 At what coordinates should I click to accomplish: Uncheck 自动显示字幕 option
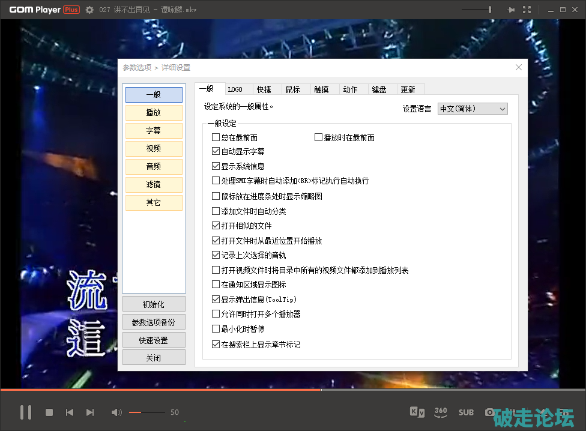[216, 151]
